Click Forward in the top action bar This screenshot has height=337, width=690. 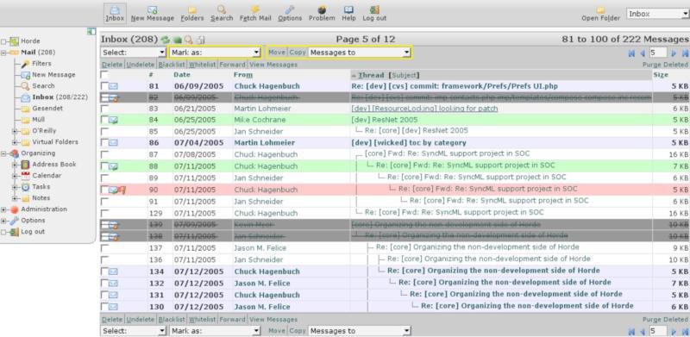point(232,65)
